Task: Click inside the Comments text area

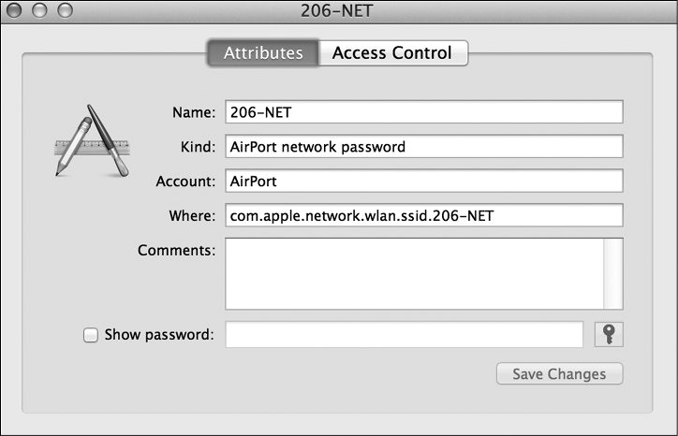Action: [414, 273]
